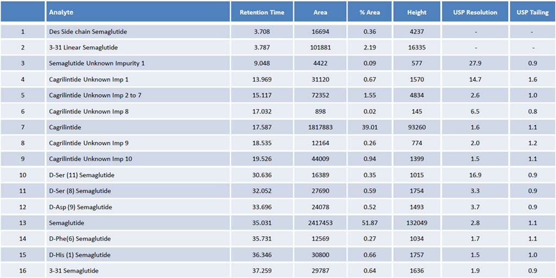The width and height of the screenshot is (556, 278).
Task: Select D-Phe(6) Semaglutide analyte cell
Action: (x=80, y=239)
